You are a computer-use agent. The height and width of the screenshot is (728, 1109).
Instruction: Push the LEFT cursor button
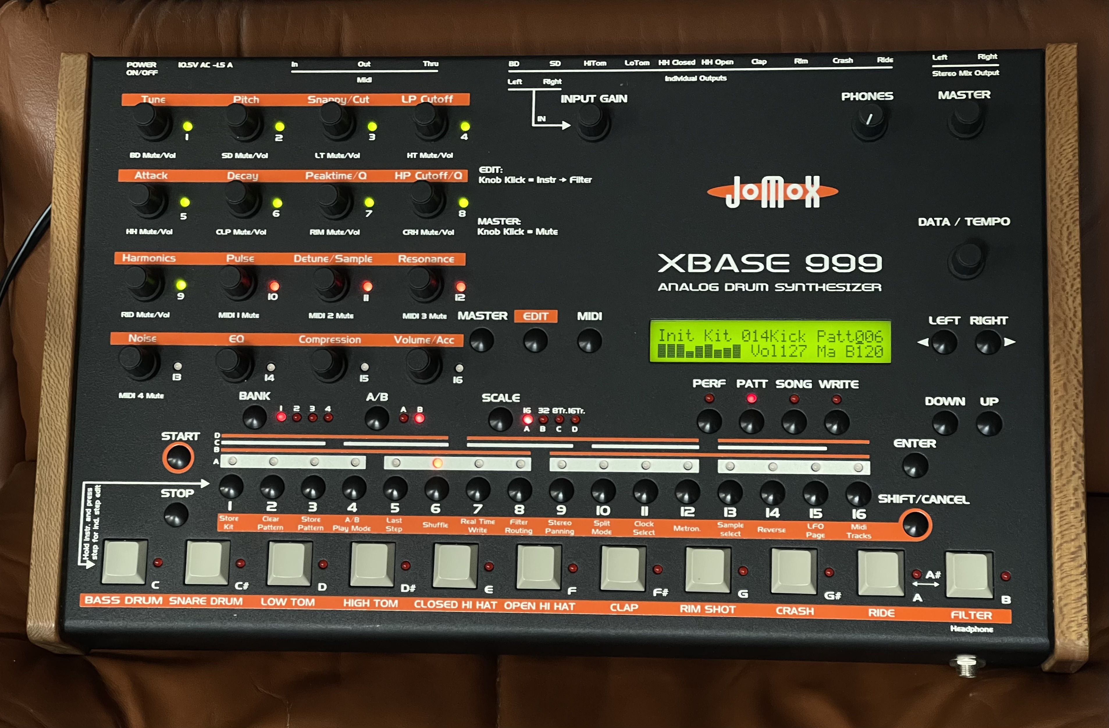click(944, 342)
